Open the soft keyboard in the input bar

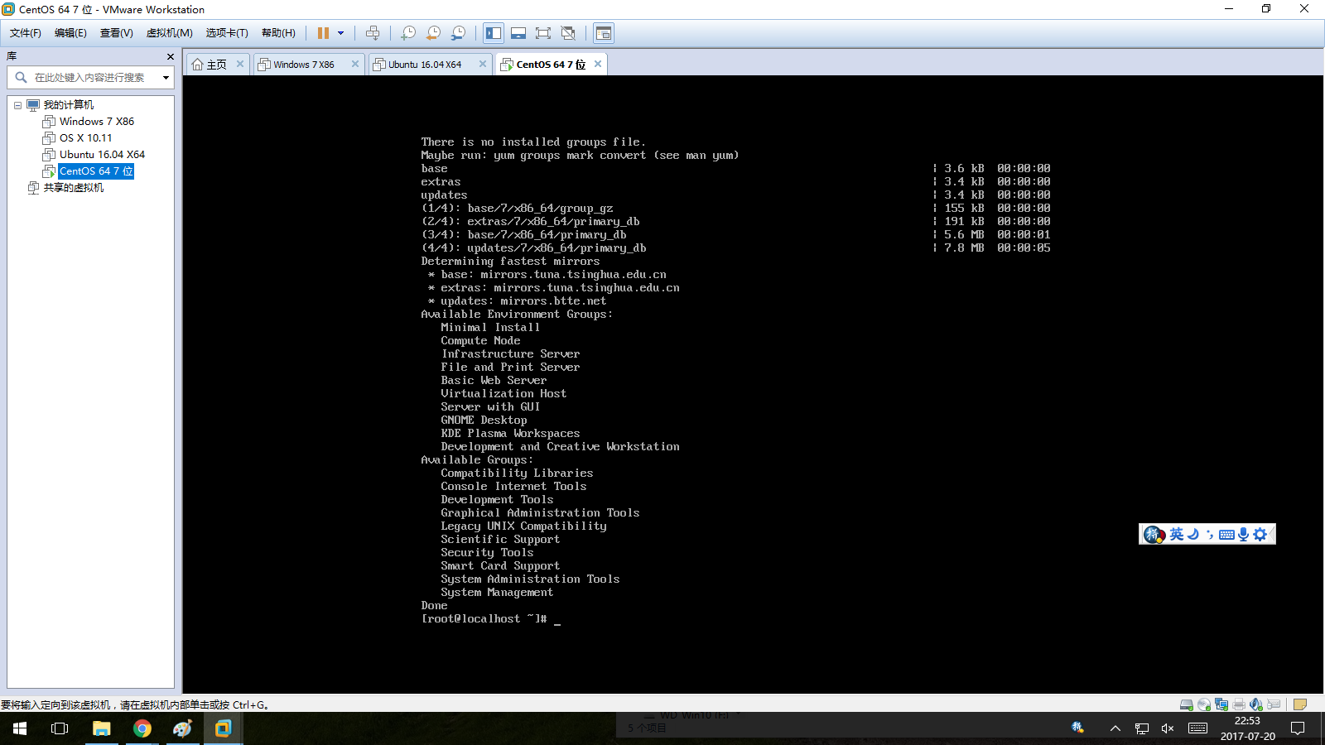point(1226,534)
